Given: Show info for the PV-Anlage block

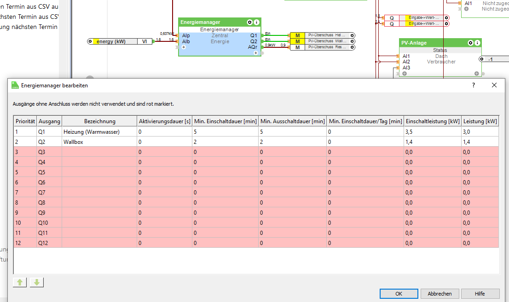Looking at the screenshot, I should (x=478, y=43).
